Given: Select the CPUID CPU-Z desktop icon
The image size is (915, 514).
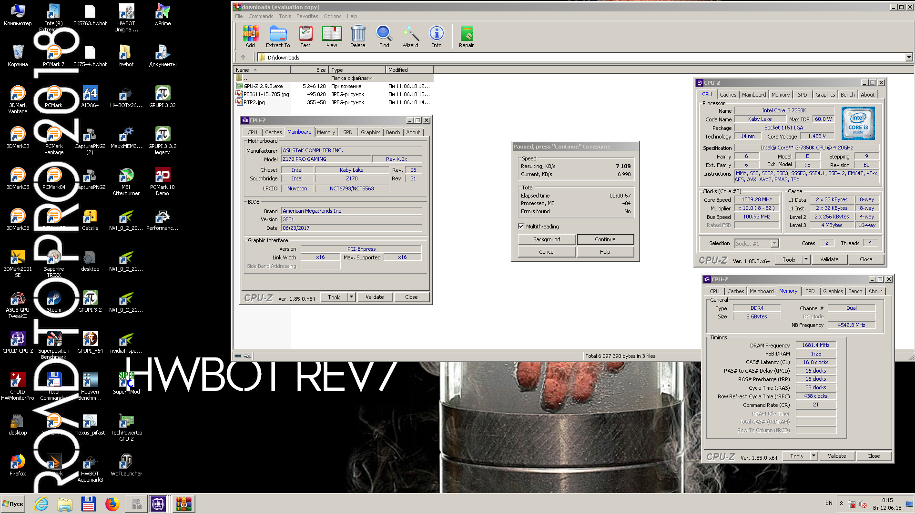Looking at the screenshot, I should 18,343.
